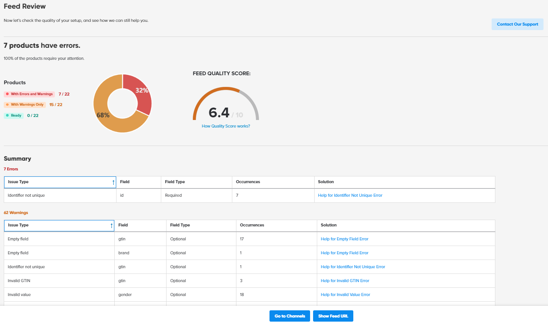This screenshot has height=325, width=548.
Task: Click the feed quality score gauge
Action: [226, 103]
